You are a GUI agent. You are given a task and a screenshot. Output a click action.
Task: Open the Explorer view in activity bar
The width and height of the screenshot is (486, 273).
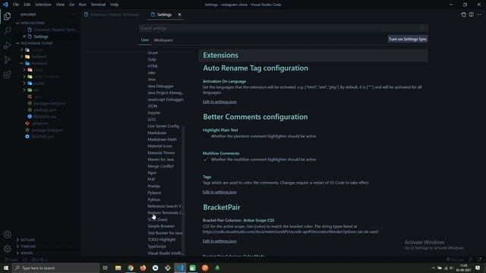click(7, 16)
